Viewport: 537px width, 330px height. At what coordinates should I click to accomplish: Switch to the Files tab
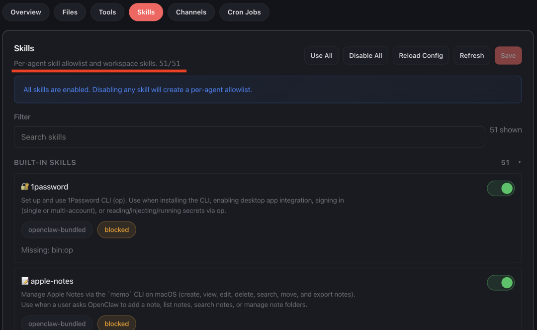click(x=70, y=12)
